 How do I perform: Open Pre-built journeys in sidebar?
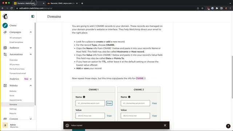(17, 69)
